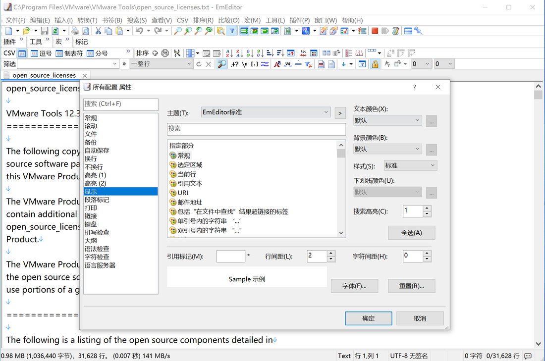Click the Save floppy disk icon
The image size is (545, 361).
pyautogui.click(x=45, y=31)
